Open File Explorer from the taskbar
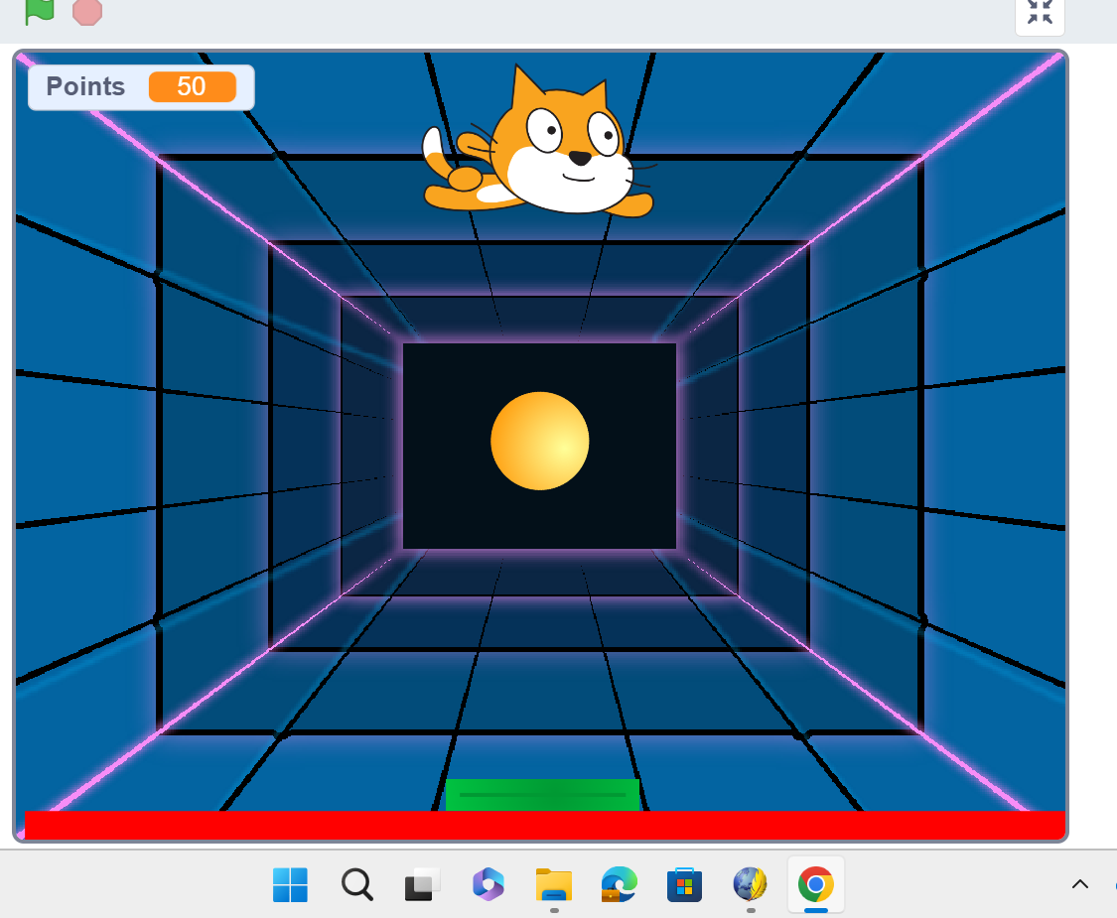Image resolution: width=1117 pixels, height=918 pixels. 554,884
